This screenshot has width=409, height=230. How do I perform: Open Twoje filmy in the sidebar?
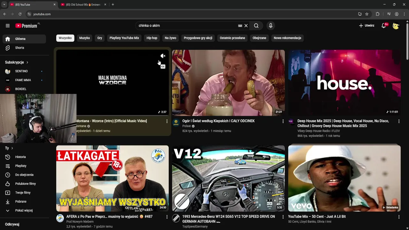point(24,193)
